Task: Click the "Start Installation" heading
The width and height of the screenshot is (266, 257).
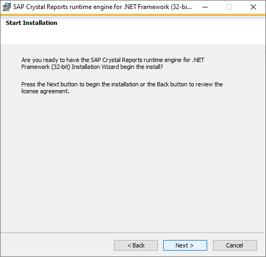Action: [31, 23]
